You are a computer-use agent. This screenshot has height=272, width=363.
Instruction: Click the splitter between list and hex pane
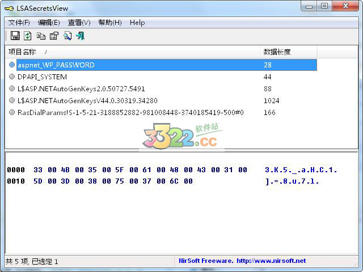(181, 150)
